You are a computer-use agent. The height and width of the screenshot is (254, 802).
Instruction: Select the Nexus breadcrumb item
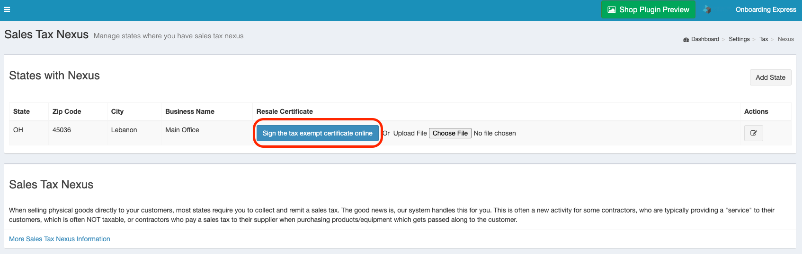pos(785,39)
